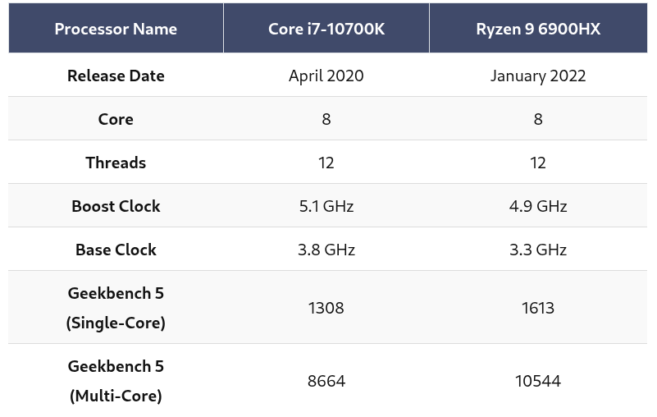This screenshot has width=657, height=417.
Task: Select the 4.9 GHz boost clock value
Action: [x=538, y=206]
